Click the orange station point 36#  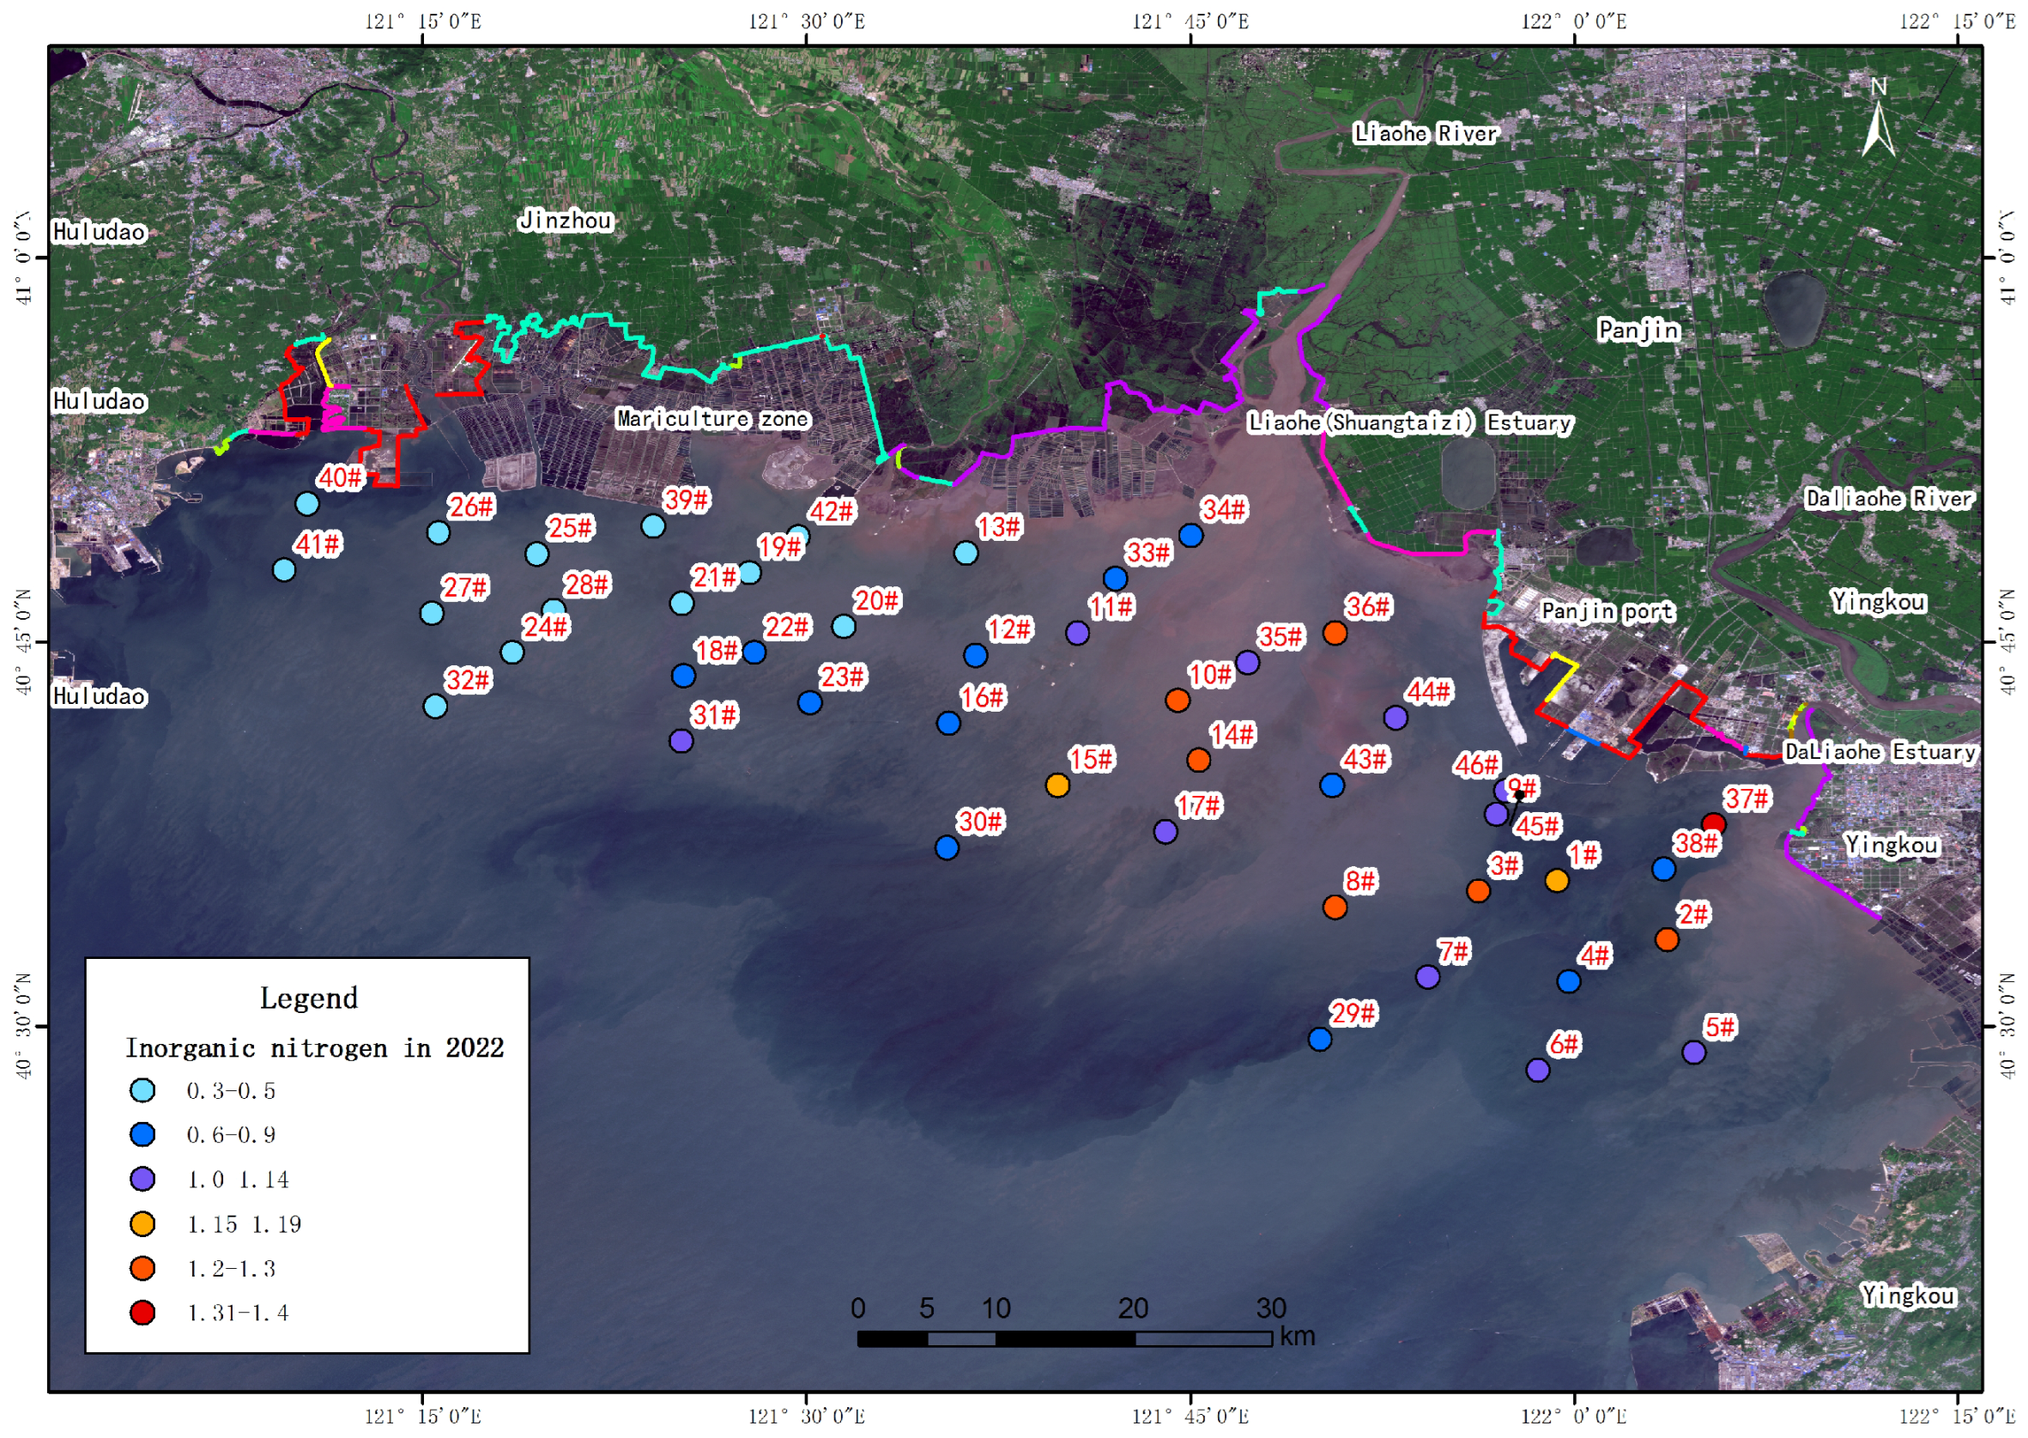(x=1335, y=633)
